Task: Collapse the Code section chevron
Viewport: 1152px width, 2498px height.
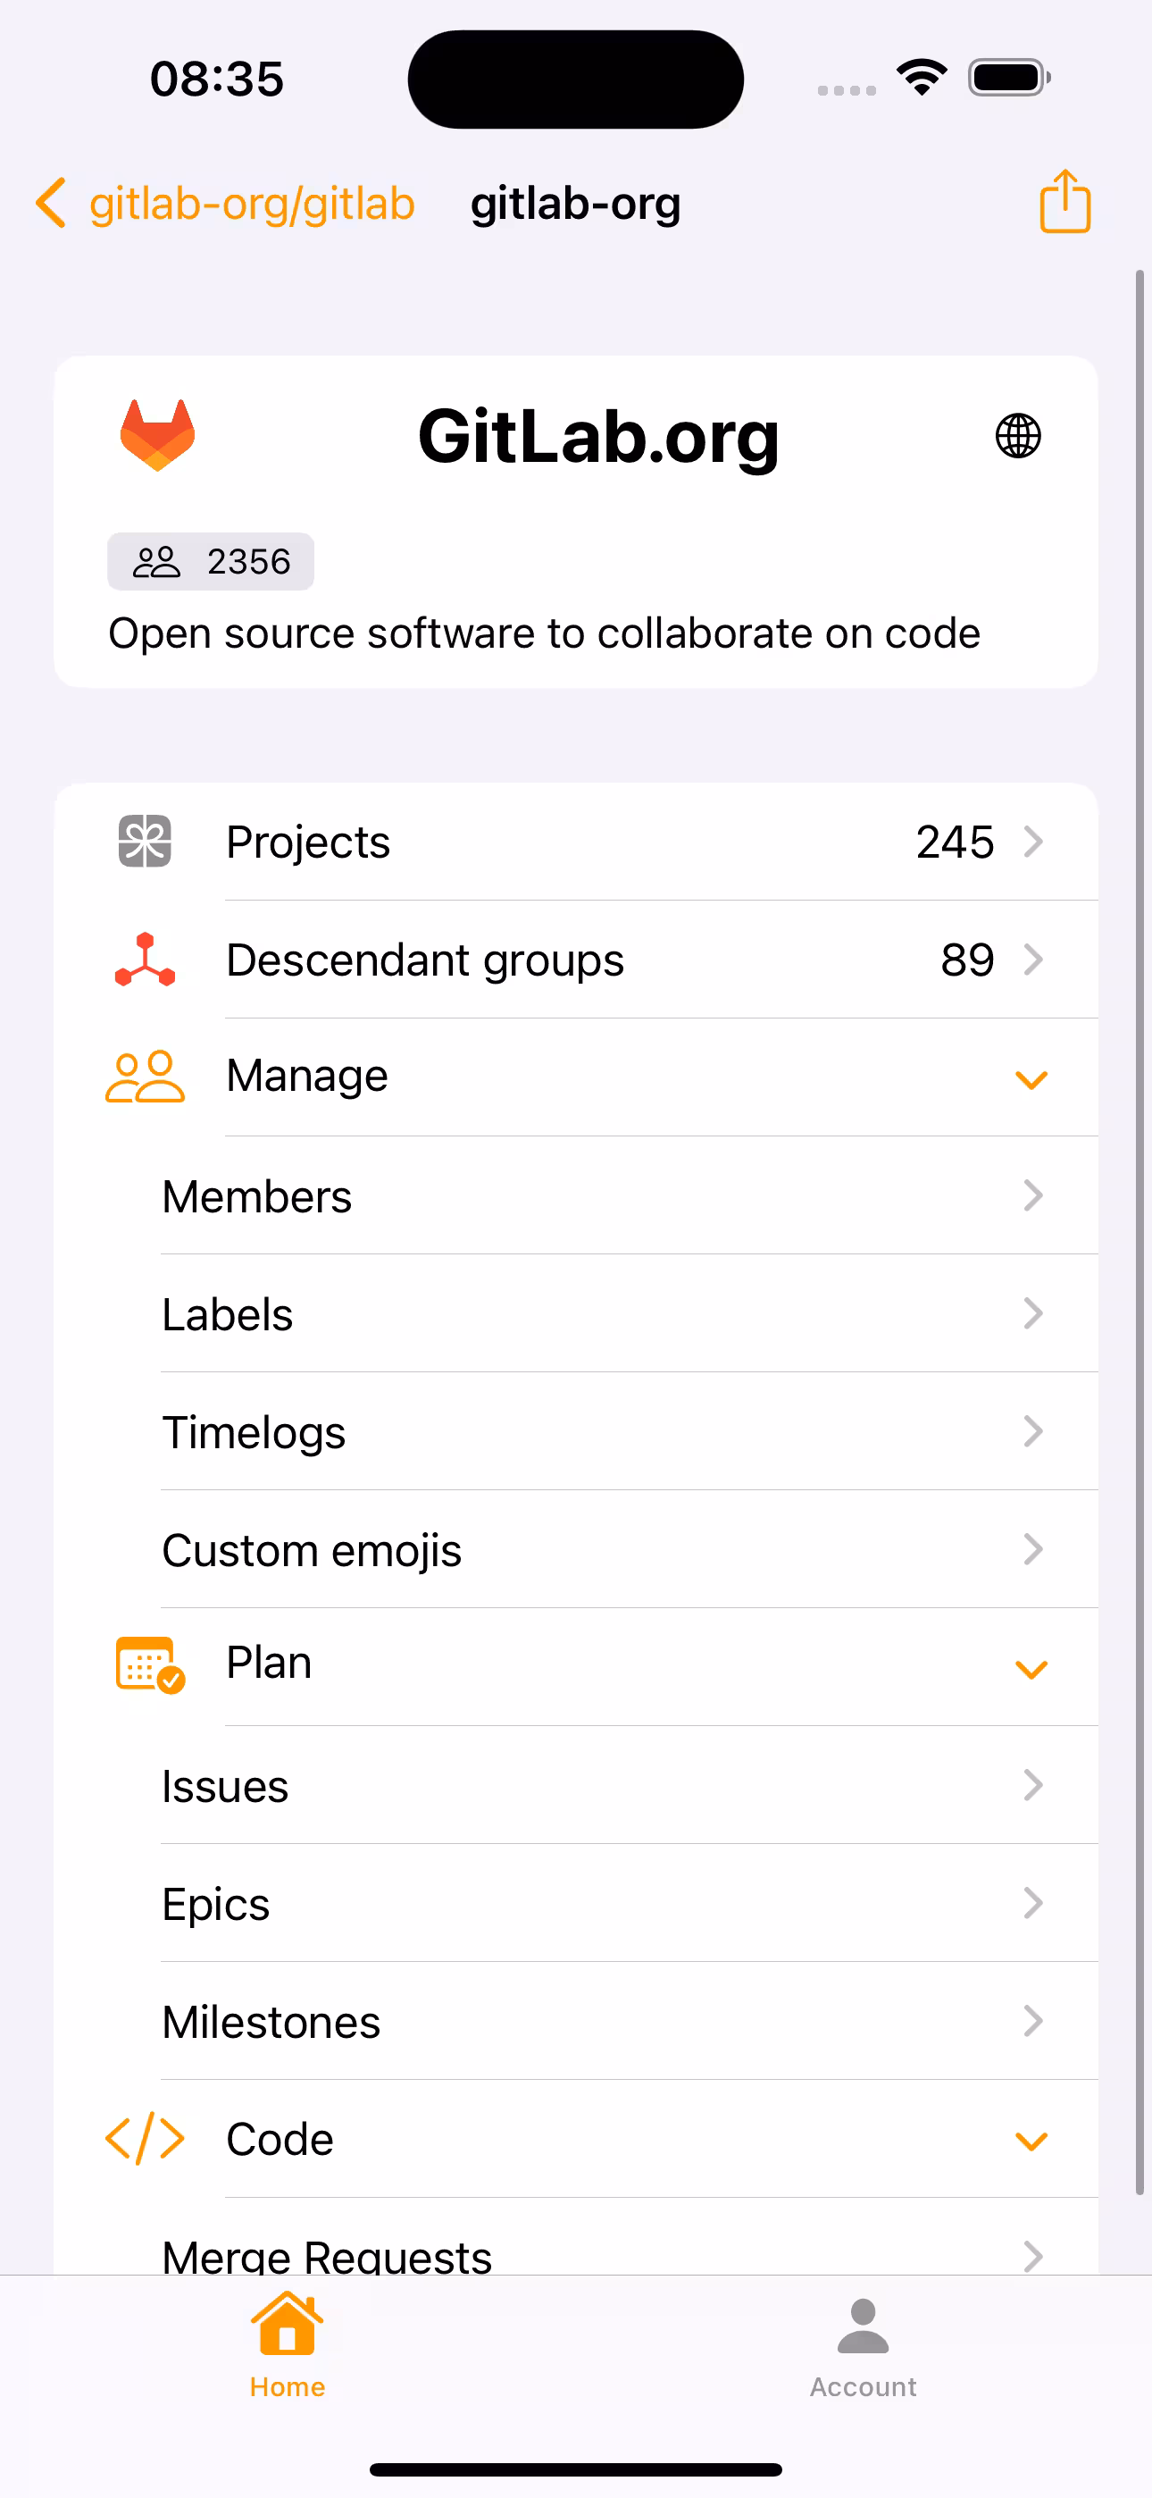Action: pyautogui.click(x=1031, y=2140)
